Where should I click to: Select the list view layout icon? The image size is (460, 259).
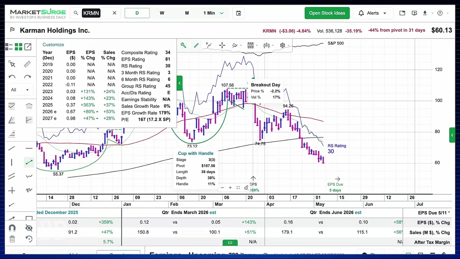point(9,47)
